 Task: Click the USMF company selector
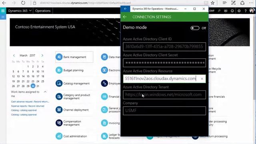click(x=212, y=11)
